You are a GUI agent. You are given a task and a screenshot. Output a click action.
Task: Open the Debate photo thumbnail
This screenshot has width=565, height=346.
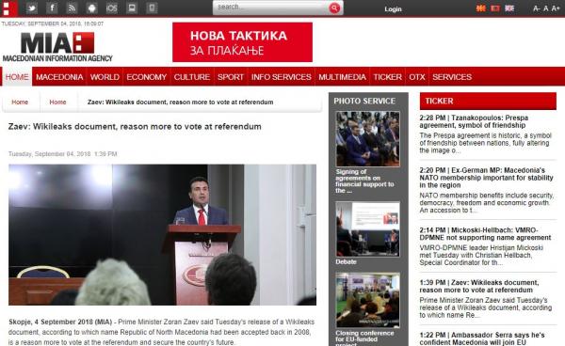point(367,229)
